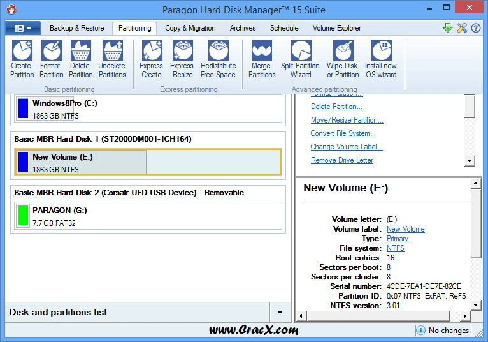
Task: Open the help question mark icon
Action: point(475,28)
